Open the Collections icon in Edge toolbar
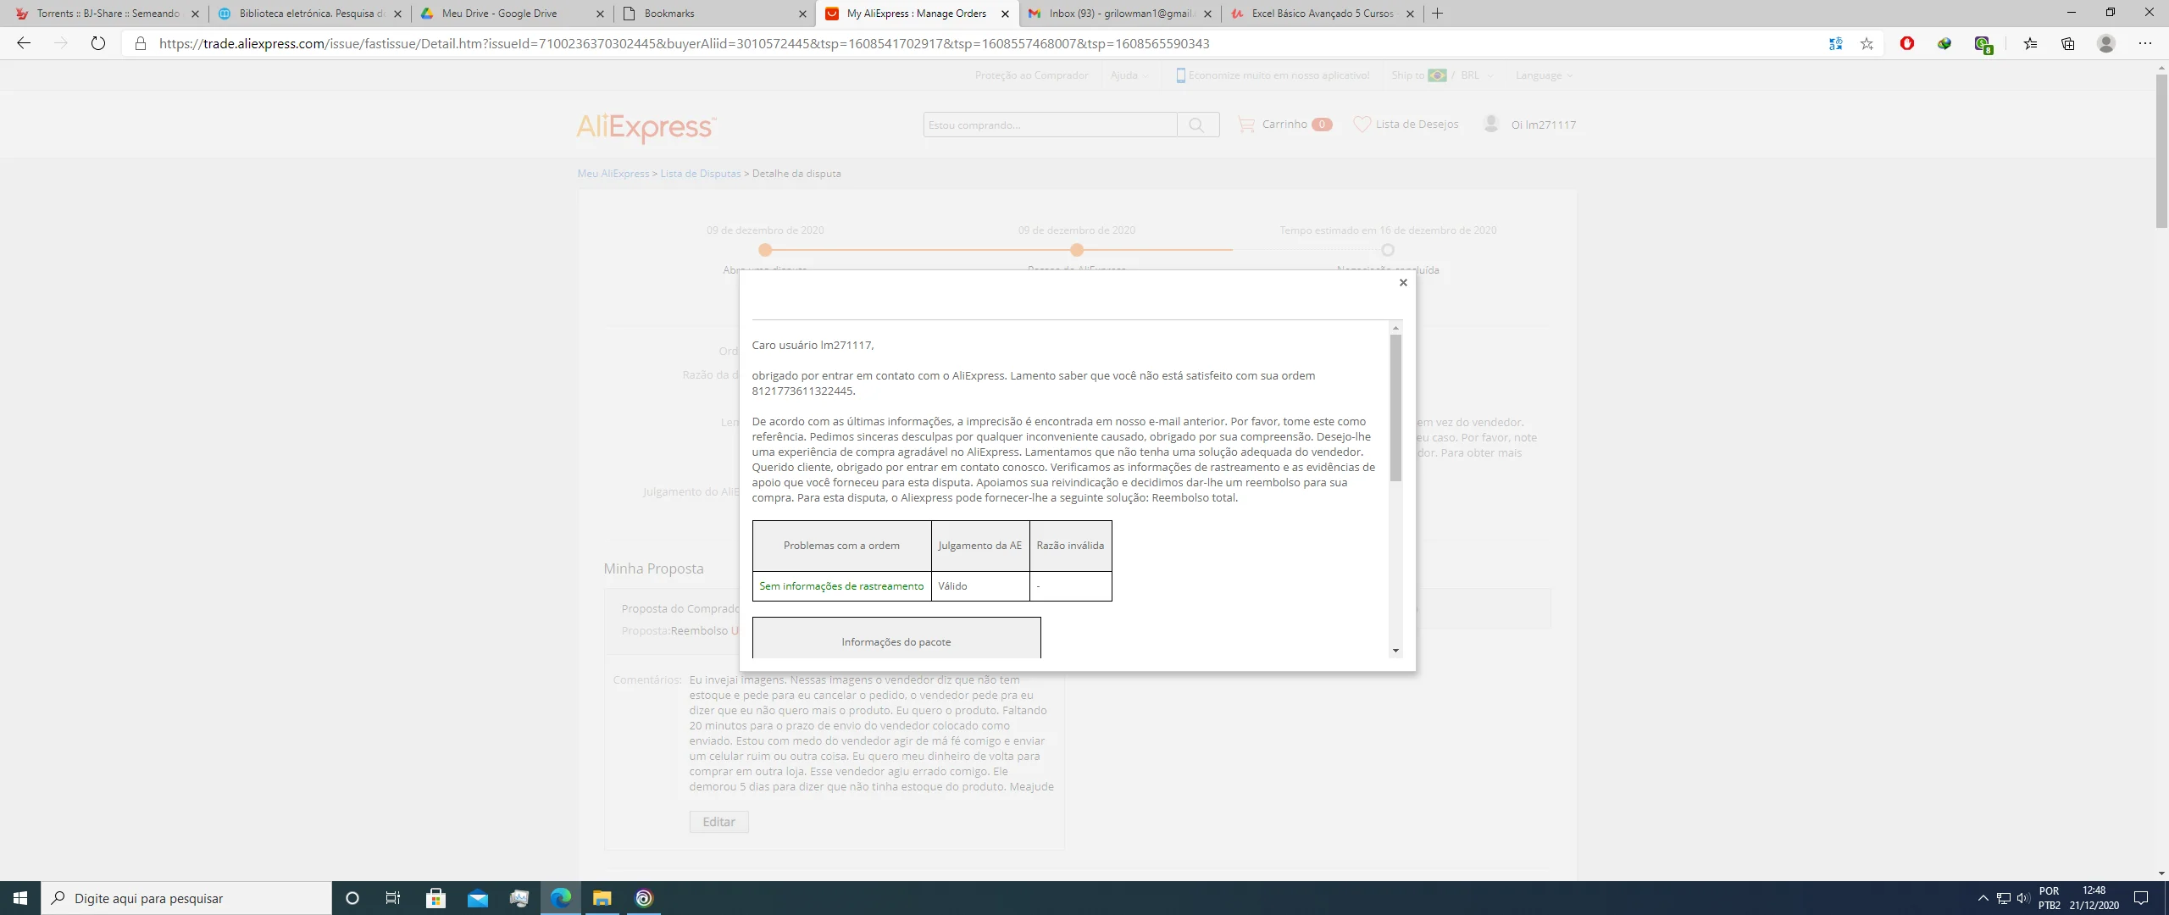The height and width of the screenshot is (915, 2169). (2067, 43)
